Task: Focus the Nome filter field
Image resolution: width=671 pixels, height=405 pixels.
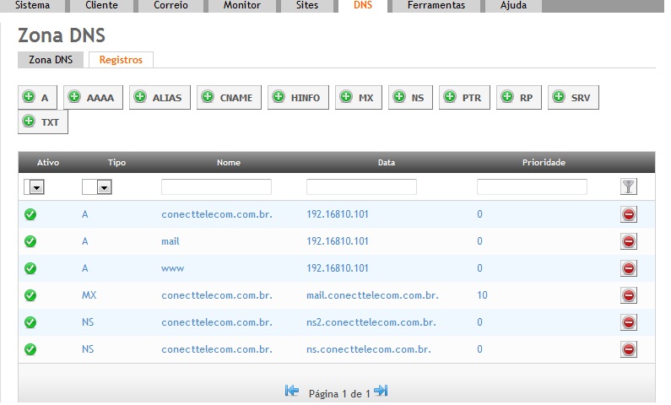Action: pyautogui.click(x=217, y=186)
